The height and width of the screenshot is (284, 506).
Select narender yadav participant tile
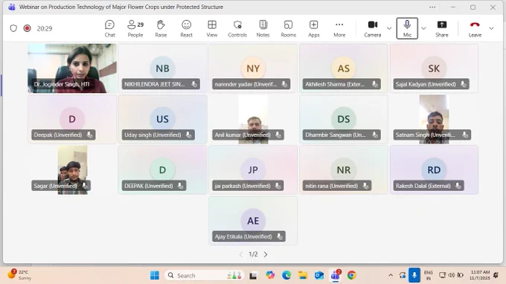253,68
